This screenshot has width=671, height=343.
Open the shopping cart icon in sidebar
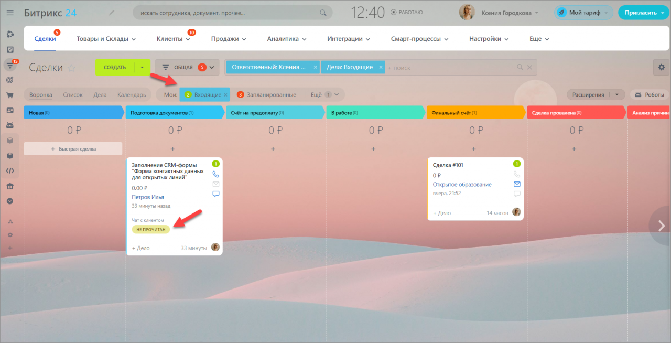[10, 95]
